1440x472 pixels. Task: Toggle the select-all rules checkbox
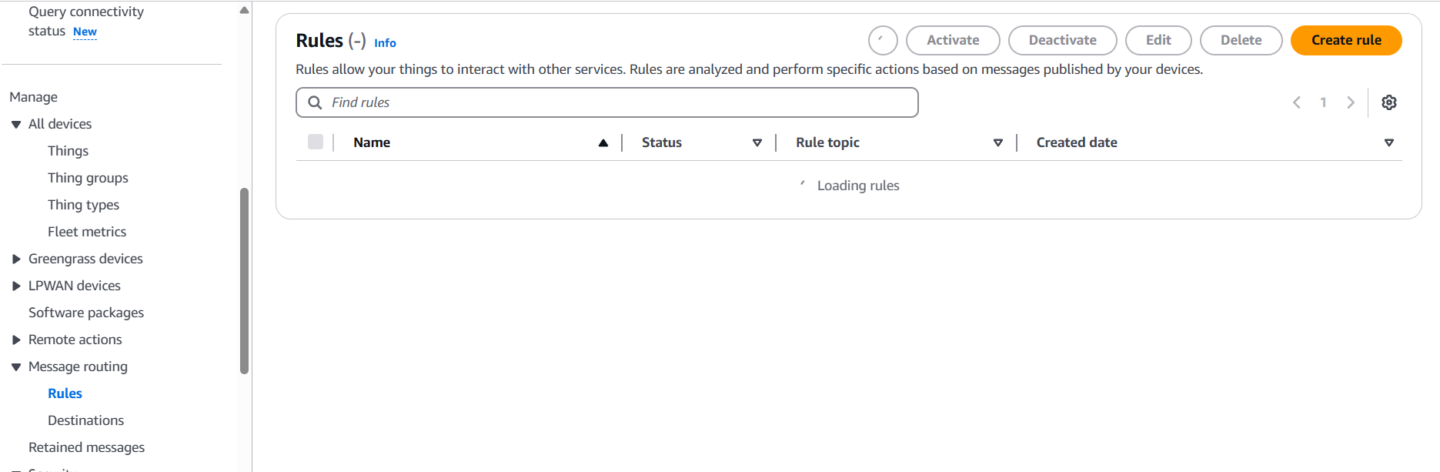pyautogui.click(x=316, y=142)
